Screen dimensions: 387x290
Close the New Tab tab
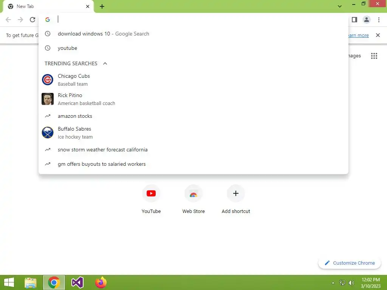click(x=88, y=6)
